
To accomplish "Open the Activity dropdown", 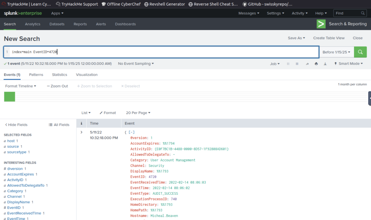I will (300, 13).
